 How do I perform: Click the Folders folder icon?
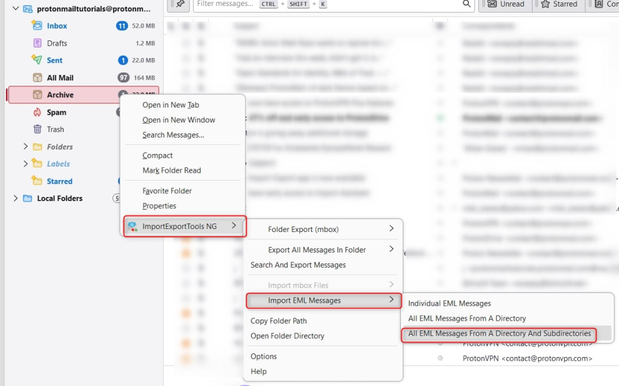click(37, 147)
